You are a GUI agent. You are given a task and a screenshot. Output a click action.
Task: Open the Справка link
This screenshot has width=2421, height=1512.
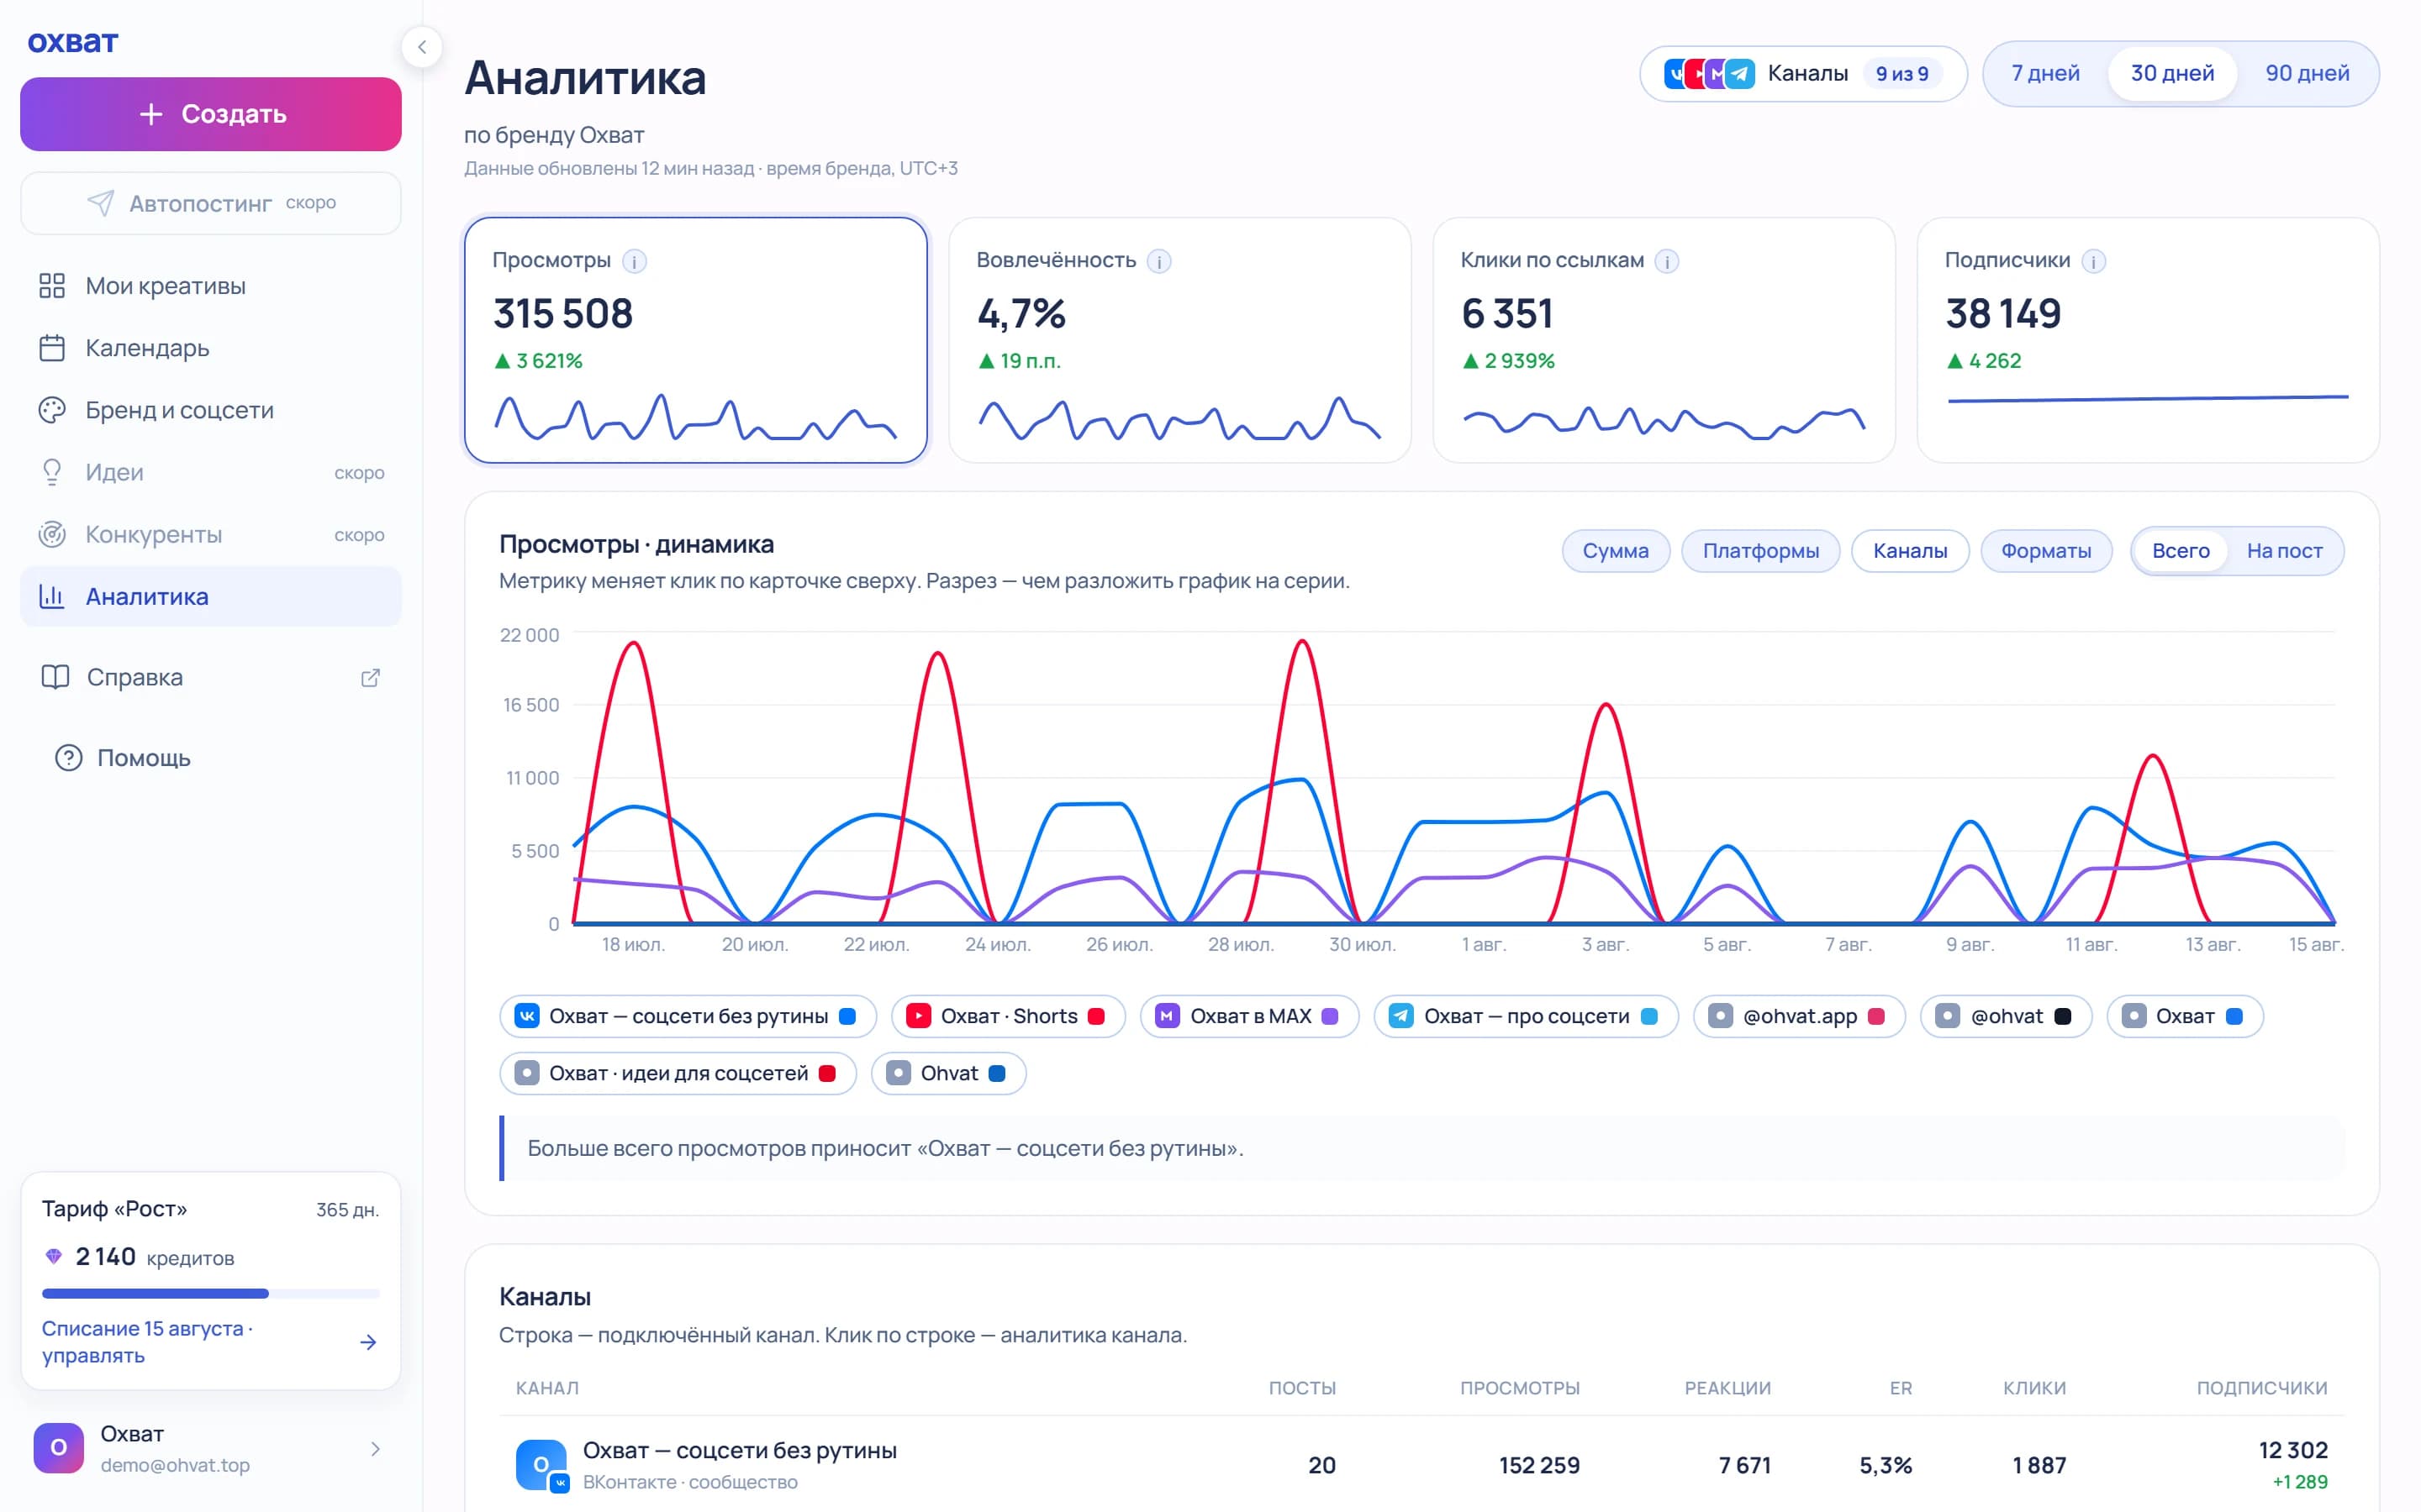tap(211, 677)
